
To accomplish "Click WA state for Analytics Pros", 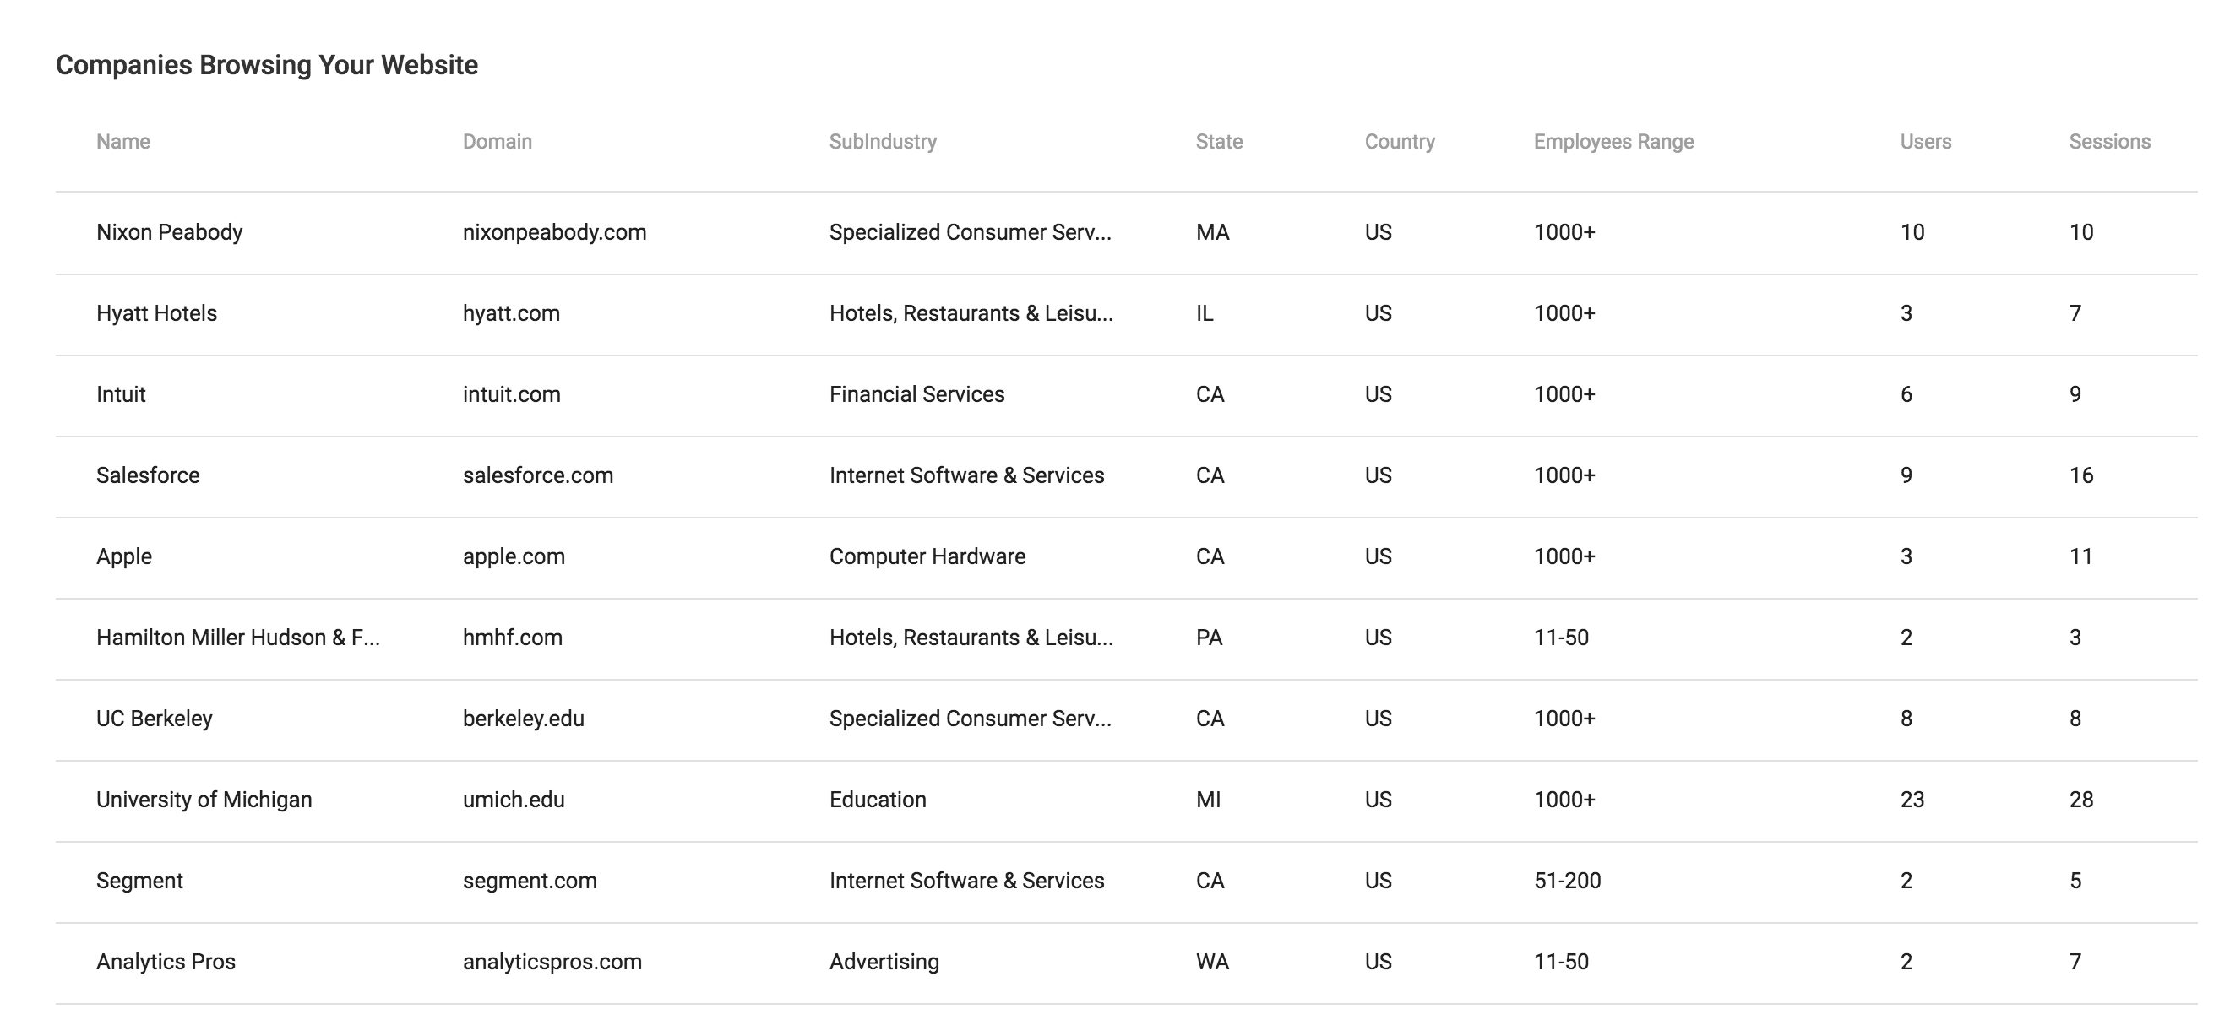I will point(1212,962).
